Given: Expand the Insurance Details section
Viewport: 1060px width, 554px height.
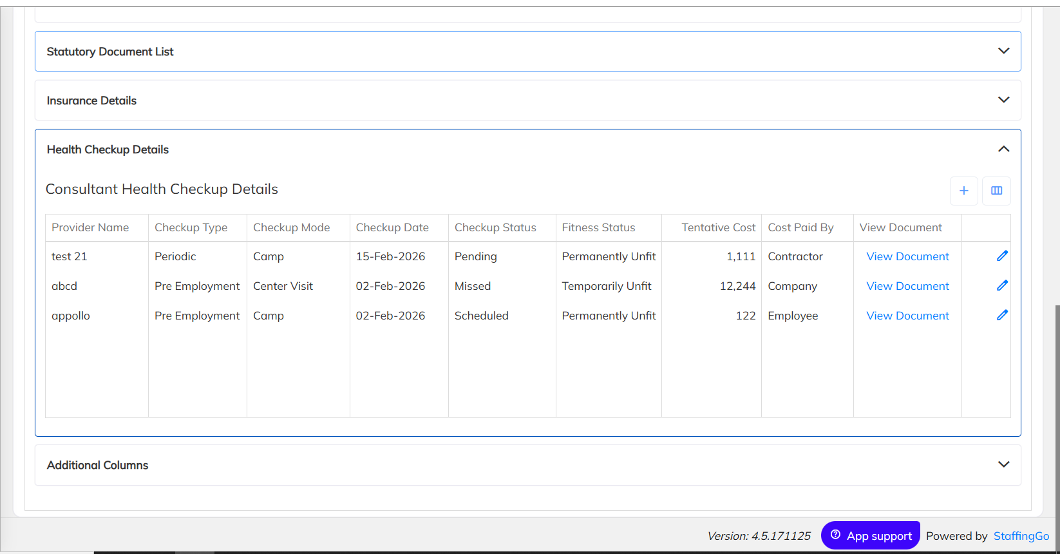Looking at the screenshot, I should point(528,100).
